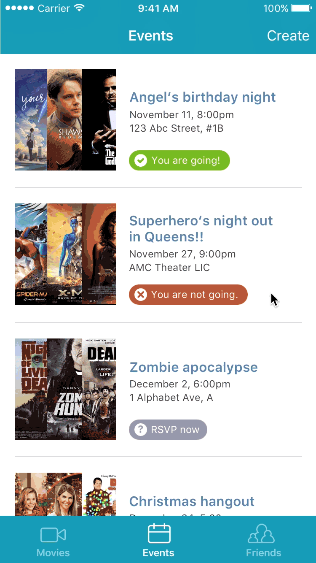This screenshot has width=316, height=563.
Task: Tap the Events calendar icon
Action: point(159,533)
